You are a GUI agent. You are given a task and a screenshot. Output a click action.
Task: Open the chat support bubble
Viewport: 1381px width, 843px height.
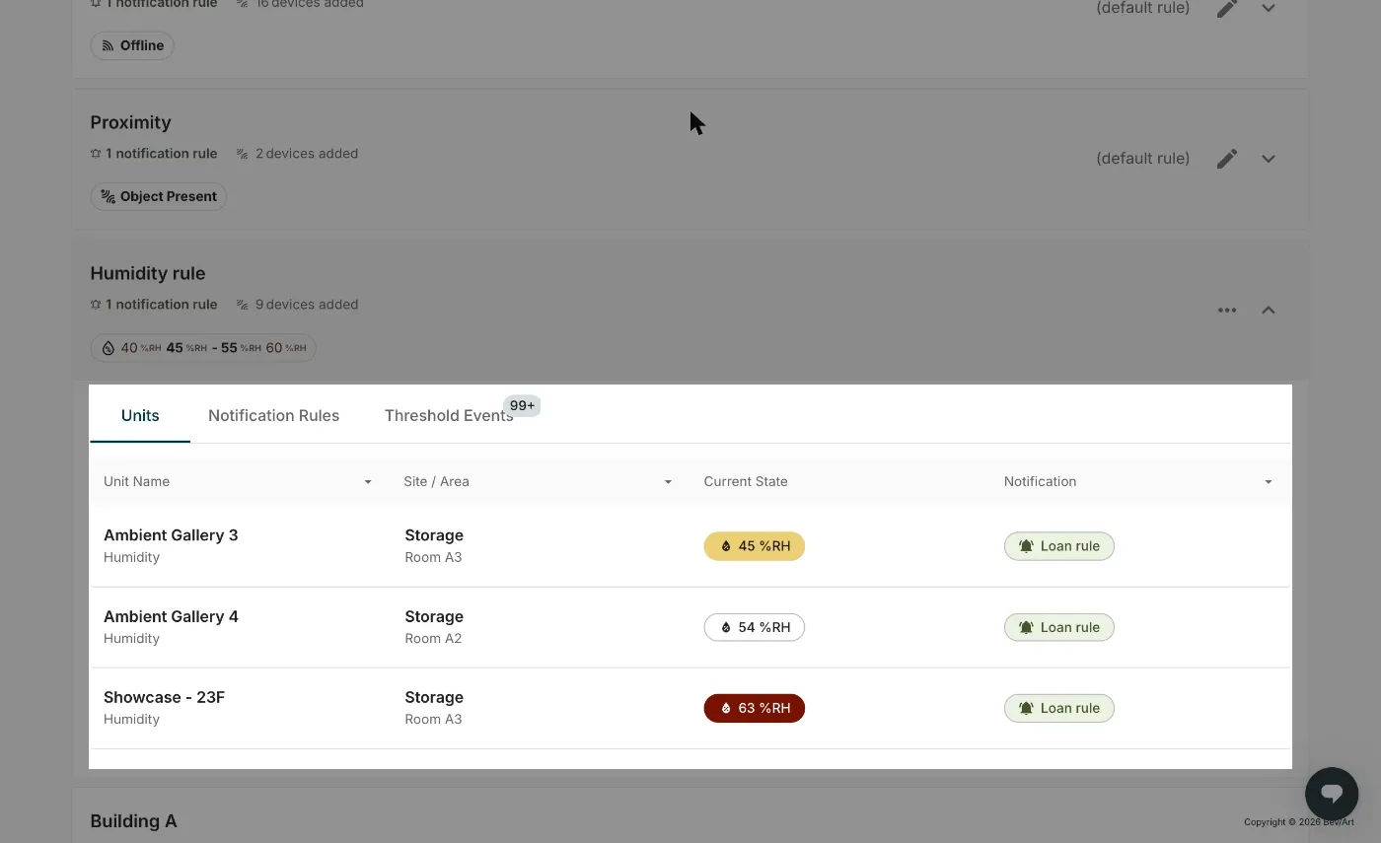[1332, 793]
